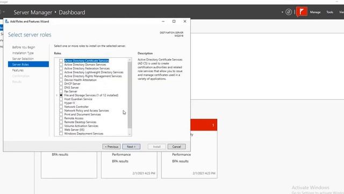The width and height of the screenshot is (344, 194).
Task: Go to Before You Begin step
Action: [x=24, y=47]
